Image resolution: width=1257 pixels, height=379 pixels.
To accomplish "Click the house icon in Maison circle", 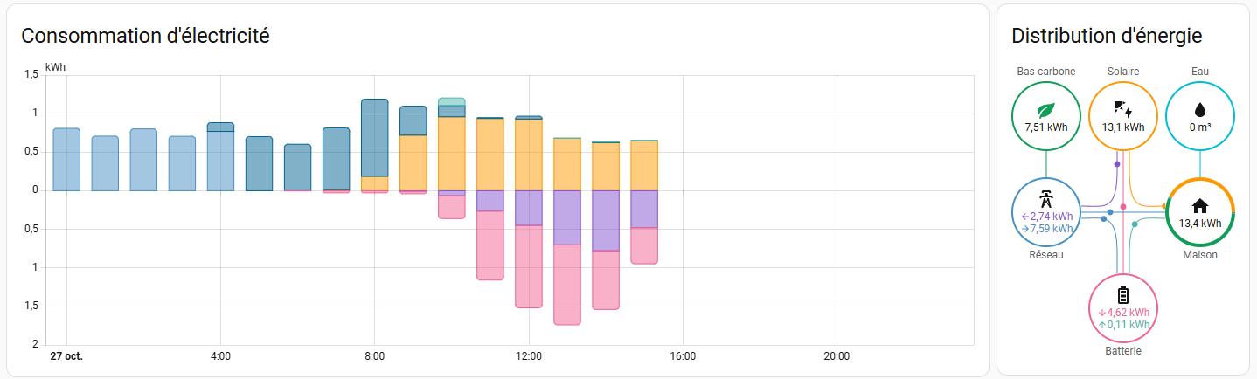I will tap(1200, 206).
